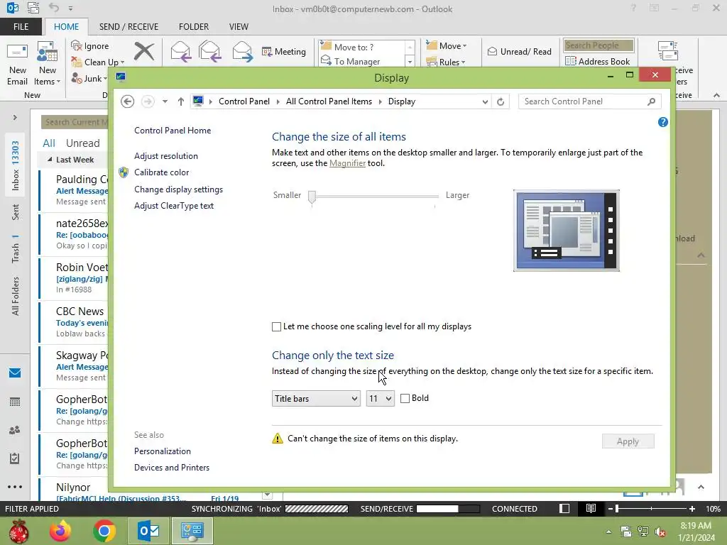Toggle the Bold checkbox

[405, 398]
